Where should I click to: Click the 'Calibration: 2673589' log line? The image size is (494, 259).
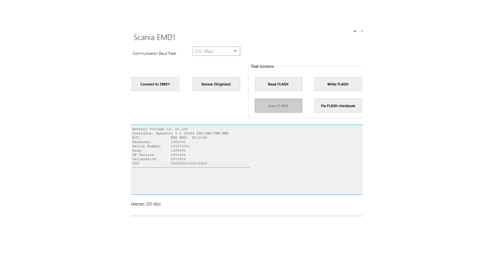point(159,159)
